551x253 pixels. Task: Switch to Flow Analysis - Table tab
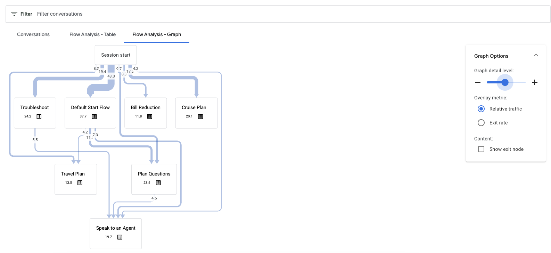[92, 34]
